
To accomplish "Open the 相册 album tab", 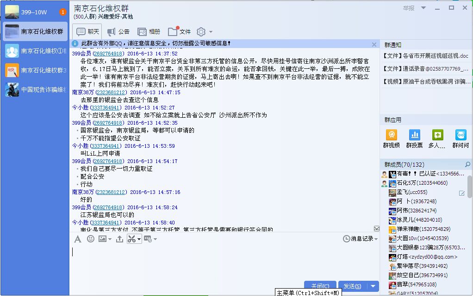I will pyautogui.click(x=149, y=31).
